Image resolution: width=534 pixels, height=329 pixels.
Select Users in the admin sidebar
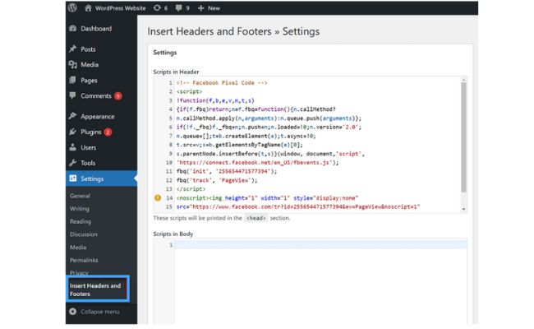coord(88,147)
